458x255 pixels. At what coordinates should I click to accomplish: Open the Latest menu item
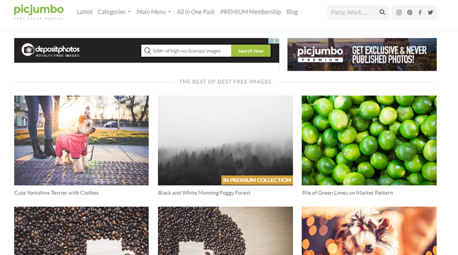tap(84, 12)
